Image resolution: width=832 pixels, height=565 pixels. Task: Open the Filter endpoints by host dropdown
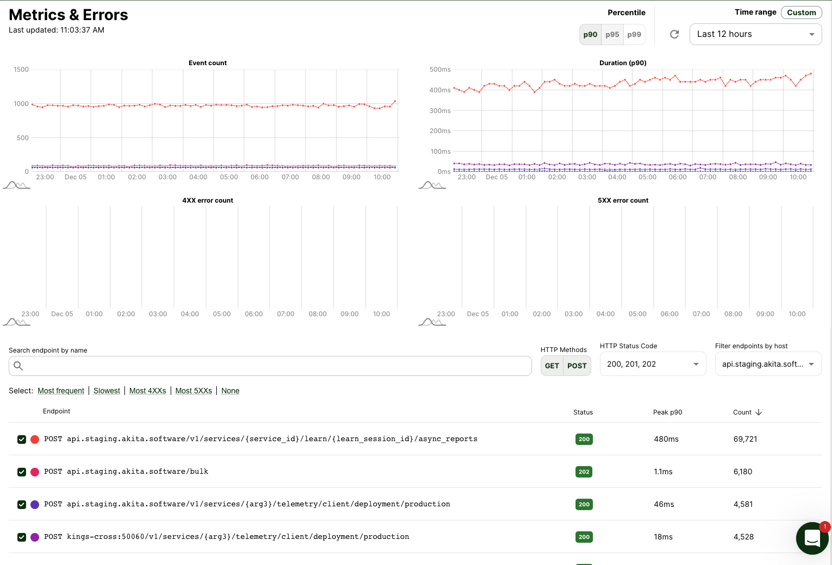pyautogui.click(x=767, y=364)
